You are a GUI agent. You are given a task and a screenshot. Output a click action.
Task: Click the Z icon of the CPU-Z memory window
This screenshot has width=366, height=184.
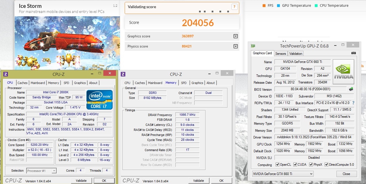(x=123, y=74)
